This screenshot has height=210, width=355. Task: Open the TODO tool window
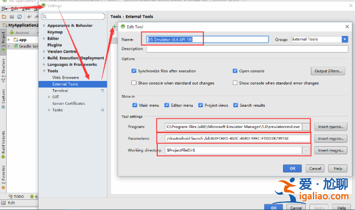tap(16, 196)
